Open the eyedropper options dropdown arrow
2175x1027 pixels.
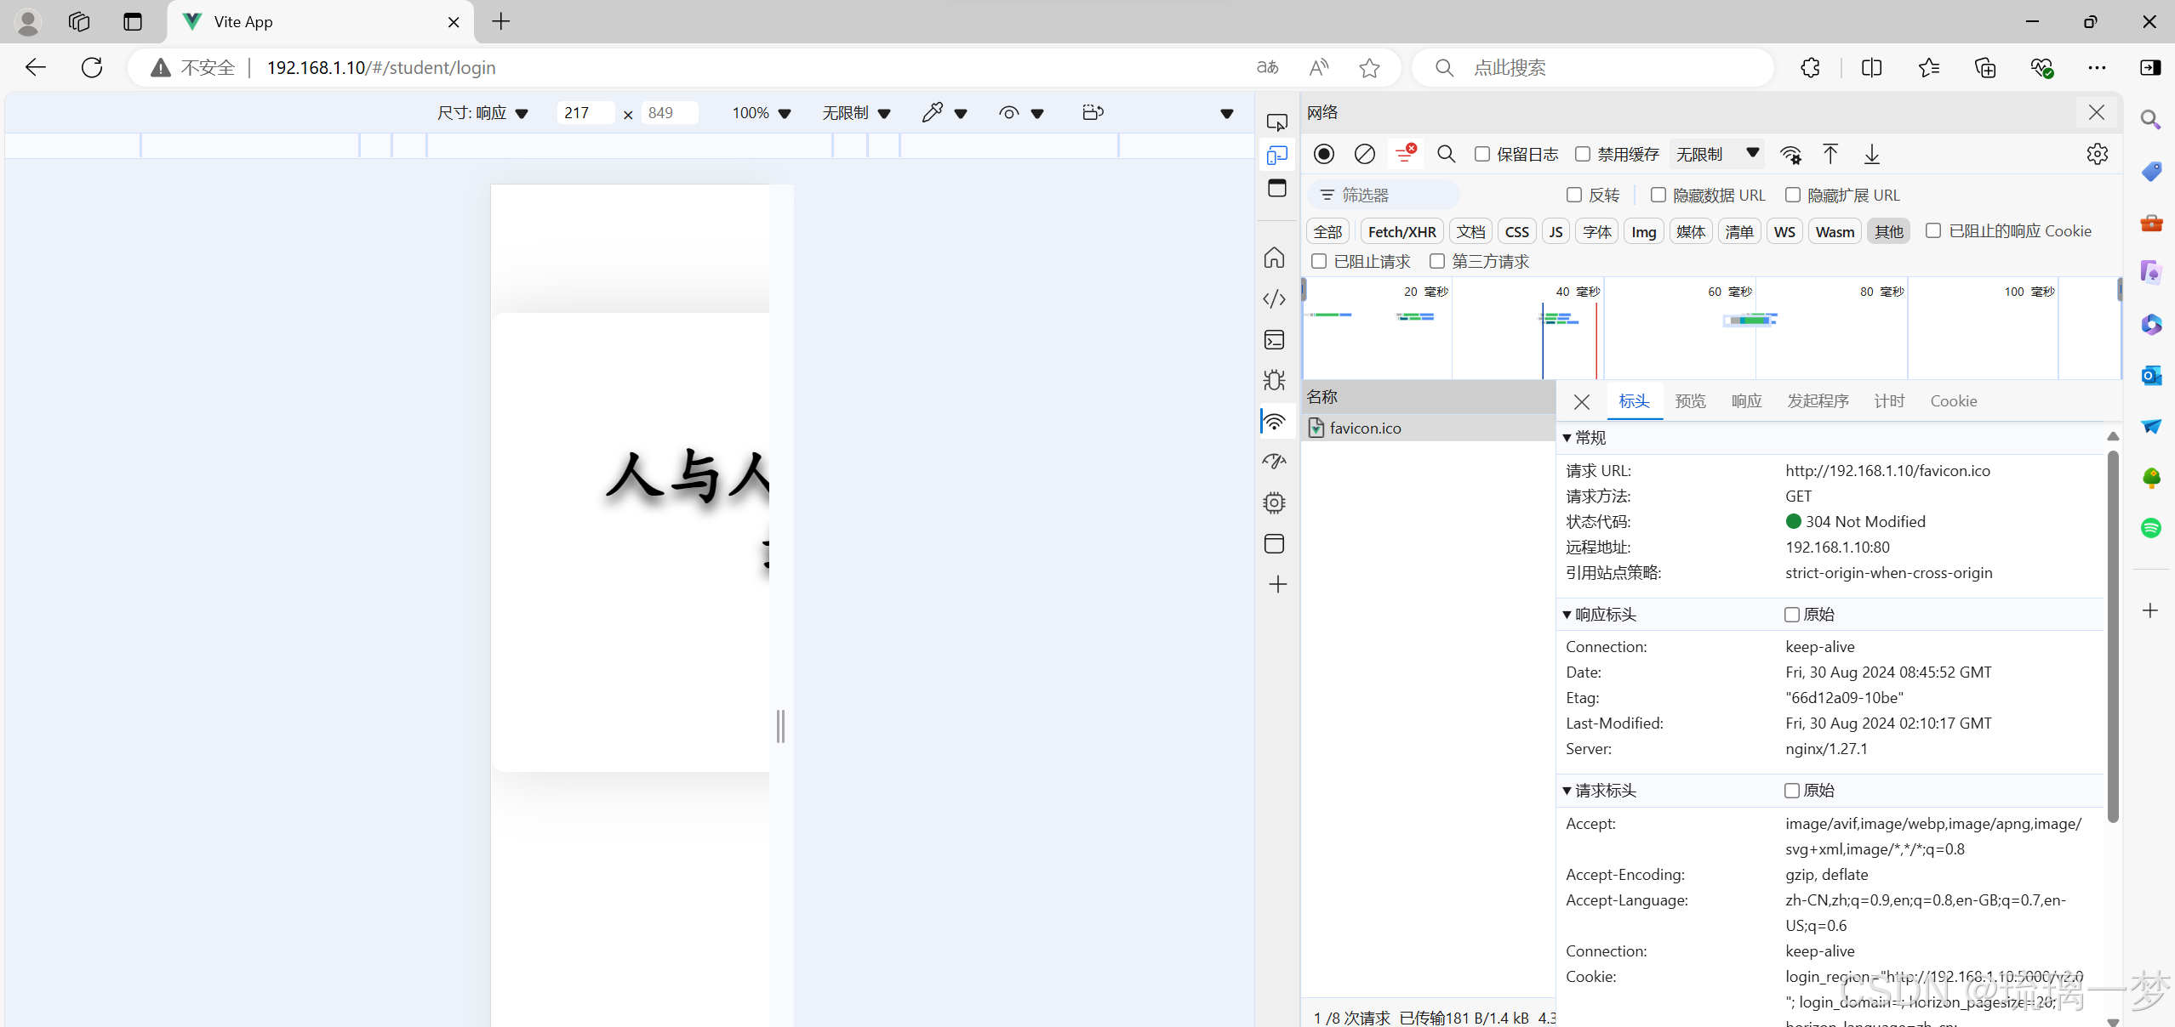(961, 114)
